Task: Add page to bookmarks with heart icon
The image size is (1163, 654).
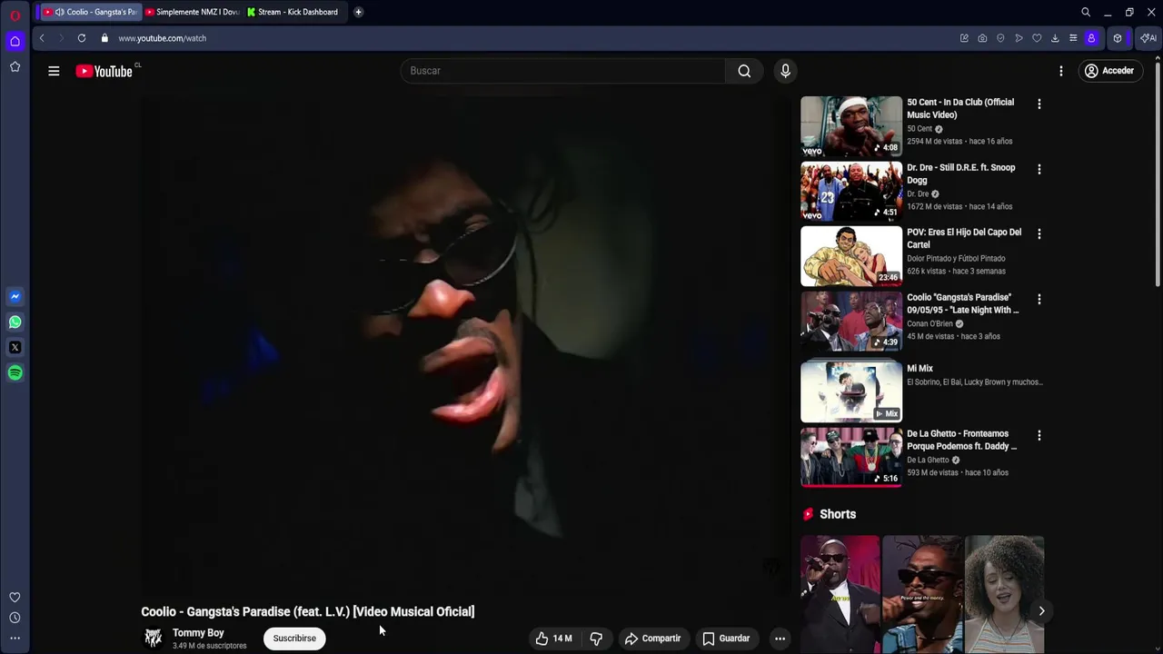Action: click(1037, 38)
